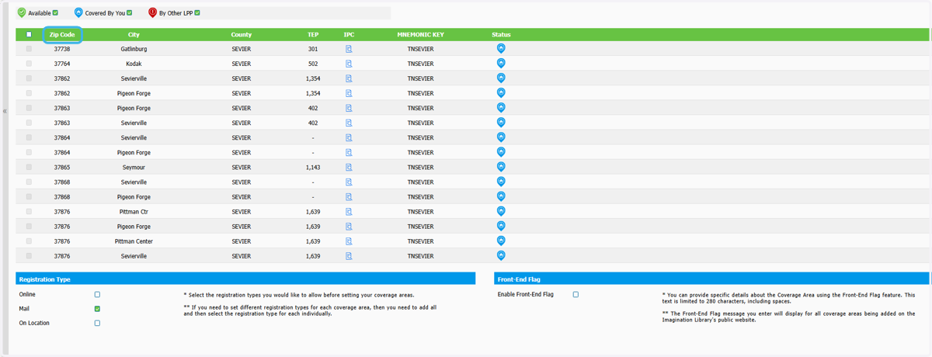Click the Status column header
Screen dimensions: 932x357
coord(501,35)
